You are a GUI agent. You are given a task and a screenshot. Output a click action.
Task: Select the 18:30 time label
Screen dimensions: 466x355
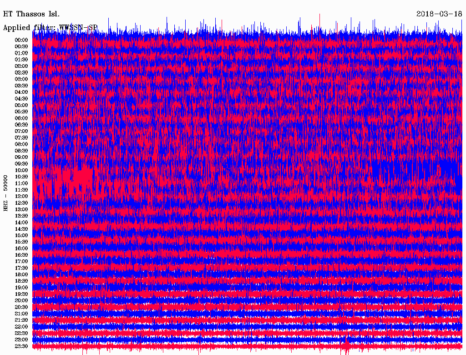click(x=21, y=281)
